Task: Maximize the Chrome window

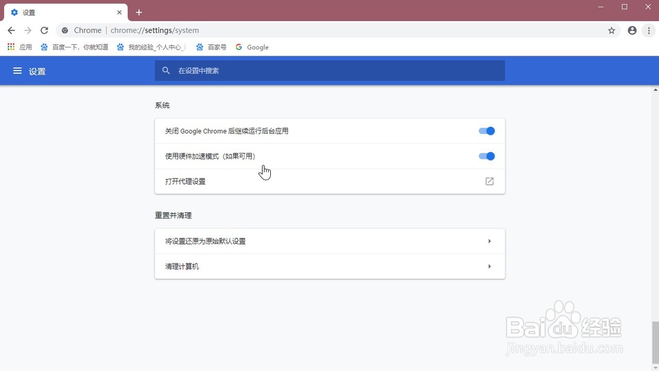Action: [625, 7]
